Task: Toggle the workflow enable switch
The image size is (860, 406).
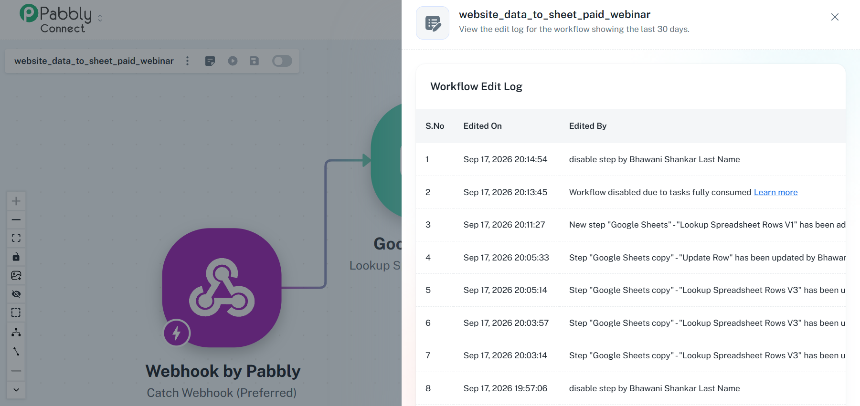Action: (x=282, y=61)
